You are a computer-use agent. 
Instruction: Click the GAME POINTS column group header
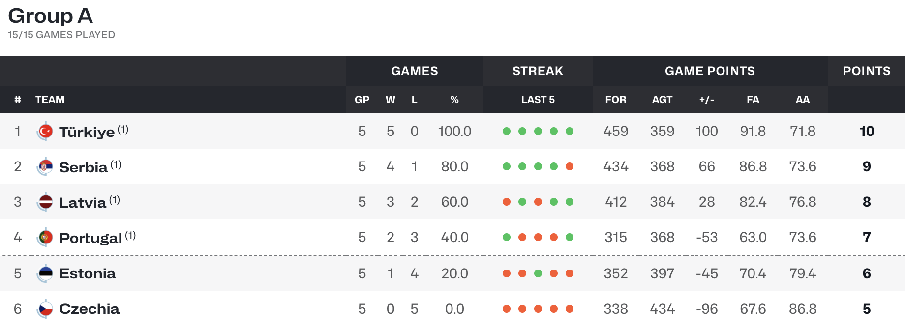pyautogui.click(x=710, y=71)
